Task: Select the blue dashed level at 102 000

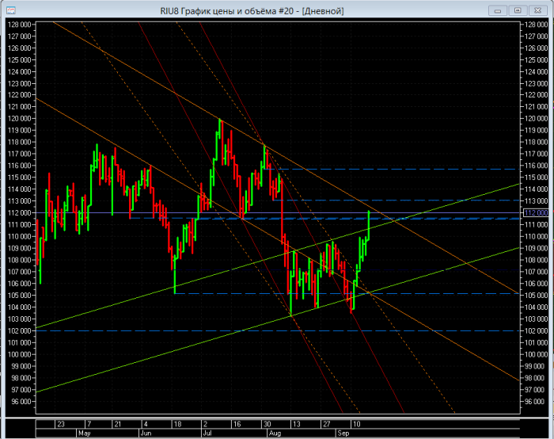Action: pyautogui.click(x=278, y=331)
